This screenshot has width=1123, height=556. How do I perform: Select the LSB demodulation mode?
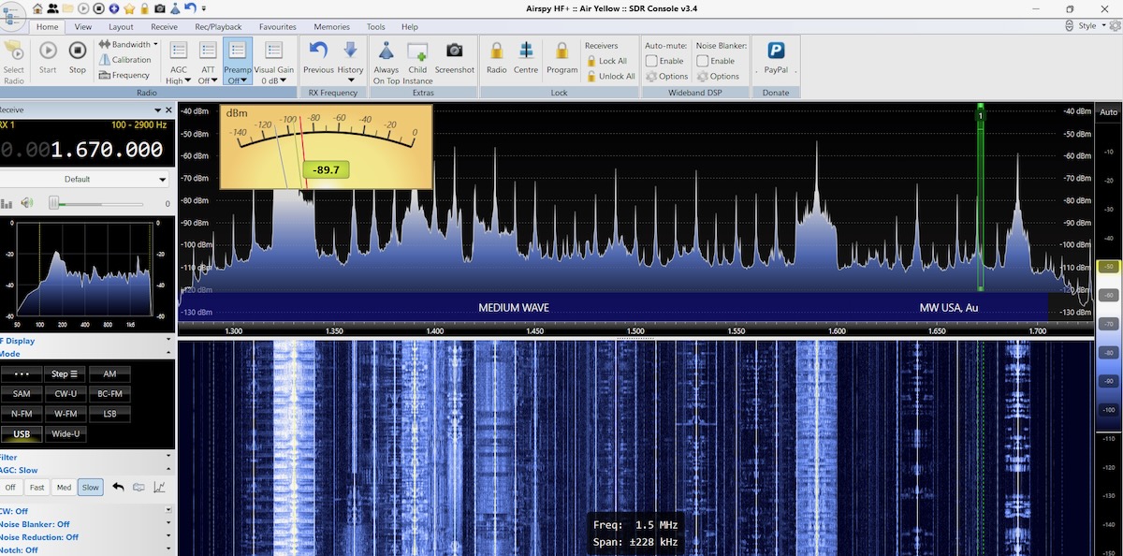click(109, 414)
